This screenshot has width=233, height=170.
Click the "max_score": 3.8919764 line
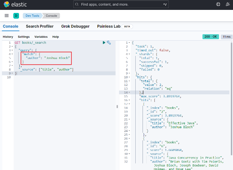point(160,96)
